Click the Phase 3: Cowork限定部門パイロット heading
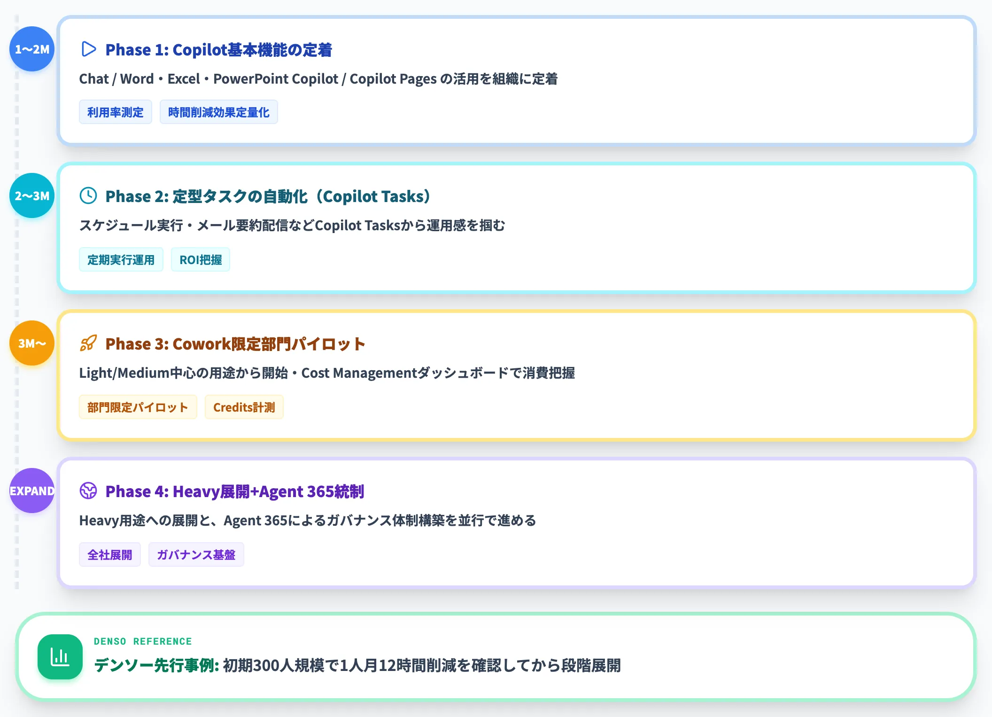 point(235,344)
